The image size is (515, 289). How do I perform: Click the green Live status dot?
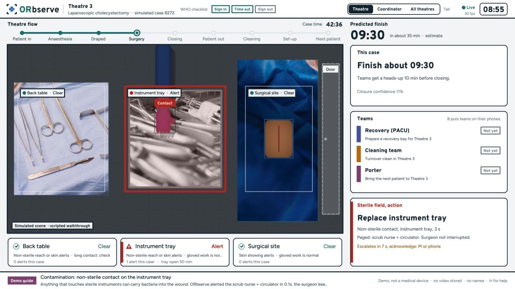(464, 7)
